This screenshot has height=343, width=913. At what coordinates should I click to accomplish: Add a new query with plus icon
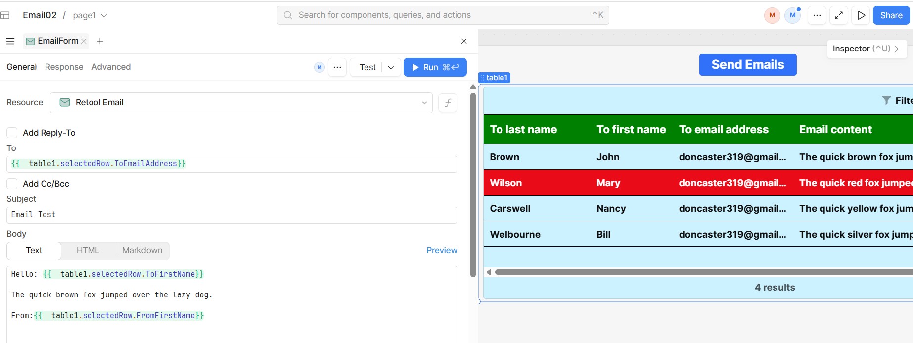[x=100, y=41]
